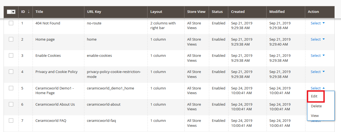Expand Select for Privacy and Cookie Policy
Screen dimensions: 341x132
[x=318, y=72]
